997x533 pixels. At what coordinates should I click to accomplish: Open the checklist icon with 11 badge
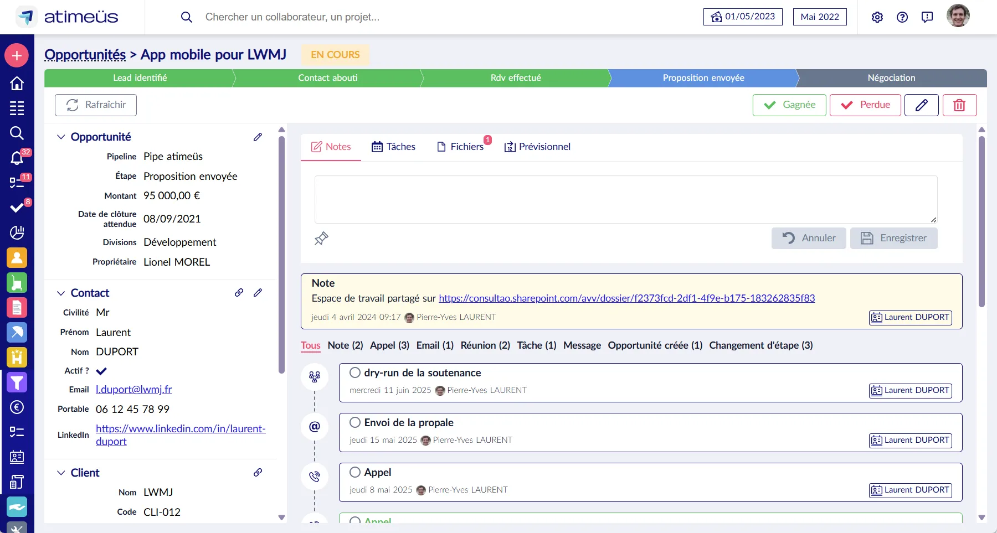pos(17,183)
